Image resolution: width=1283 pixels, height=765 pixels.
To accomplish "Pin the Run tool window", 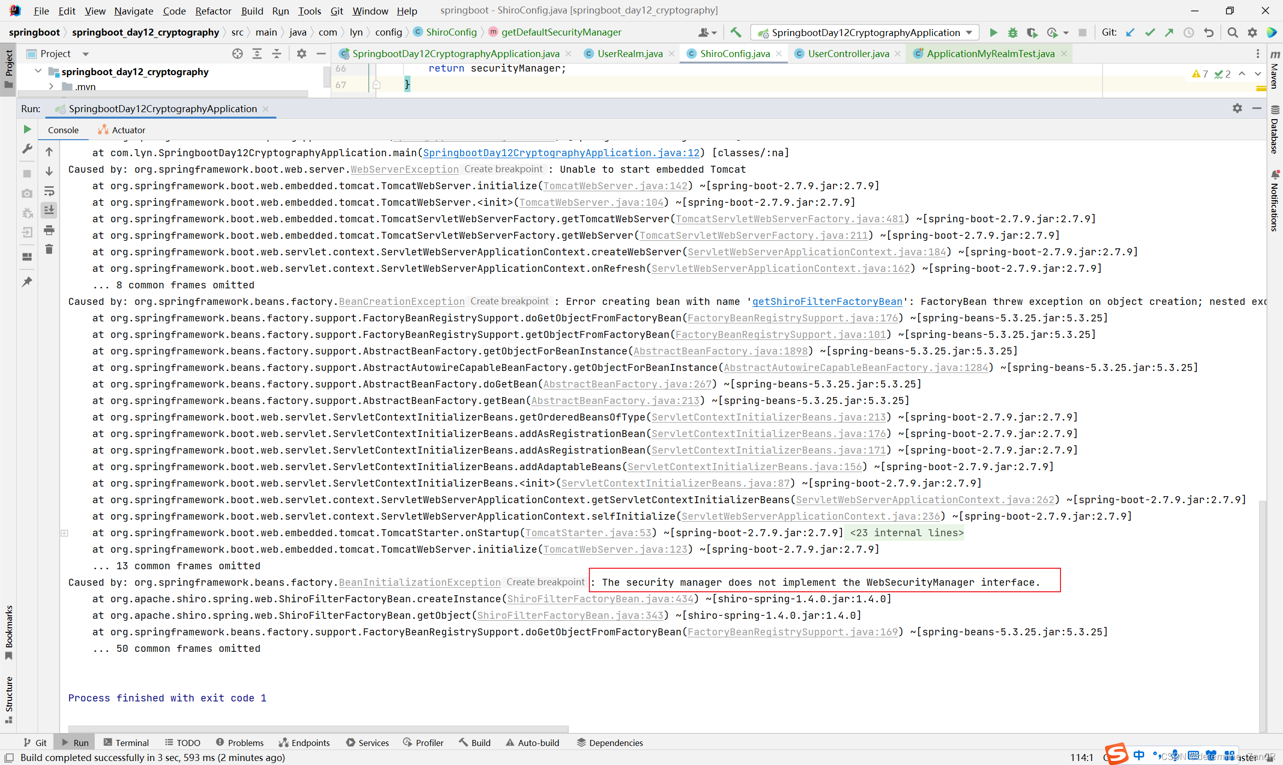I will [27, 281].
